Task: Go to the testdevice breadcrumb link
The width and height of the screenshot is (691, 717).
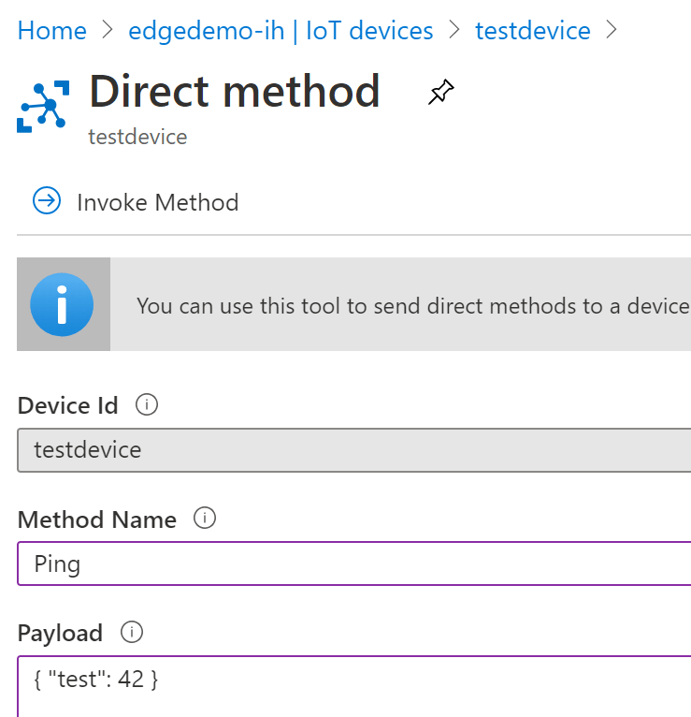Action: click(x=532, y=31)
